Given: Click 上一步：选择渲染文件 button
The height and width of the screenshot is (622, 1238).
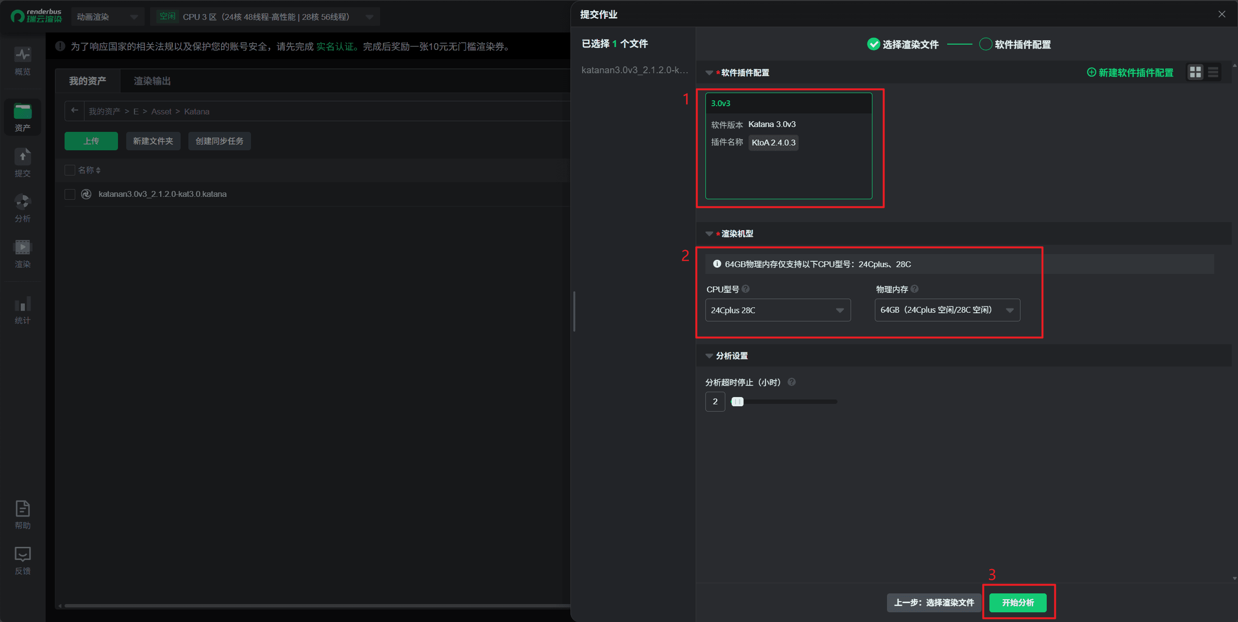Looking at the screenshot, I should pos(934,603).
